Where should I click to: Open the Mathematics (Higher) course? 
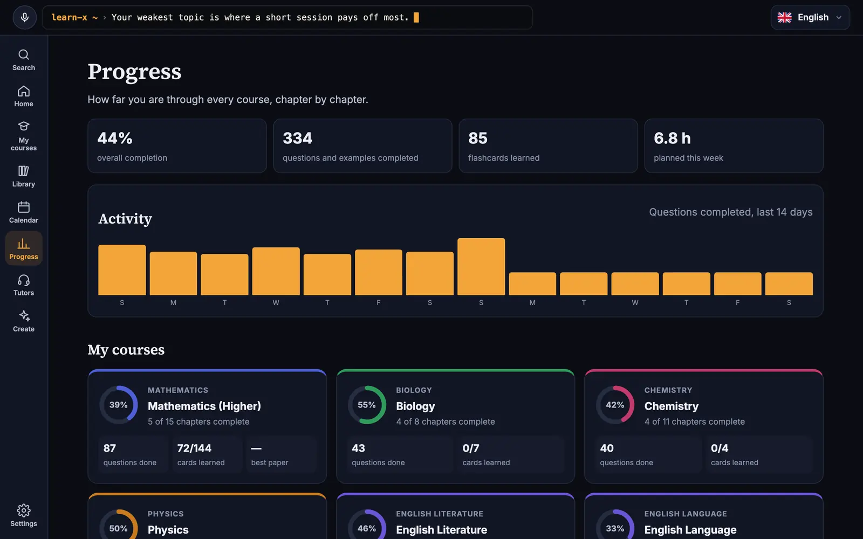[207, 426]
